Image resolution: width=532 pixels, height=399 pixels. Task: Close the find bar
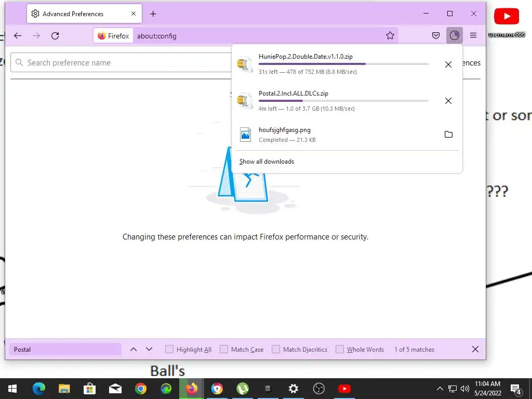tap(475, 349)
